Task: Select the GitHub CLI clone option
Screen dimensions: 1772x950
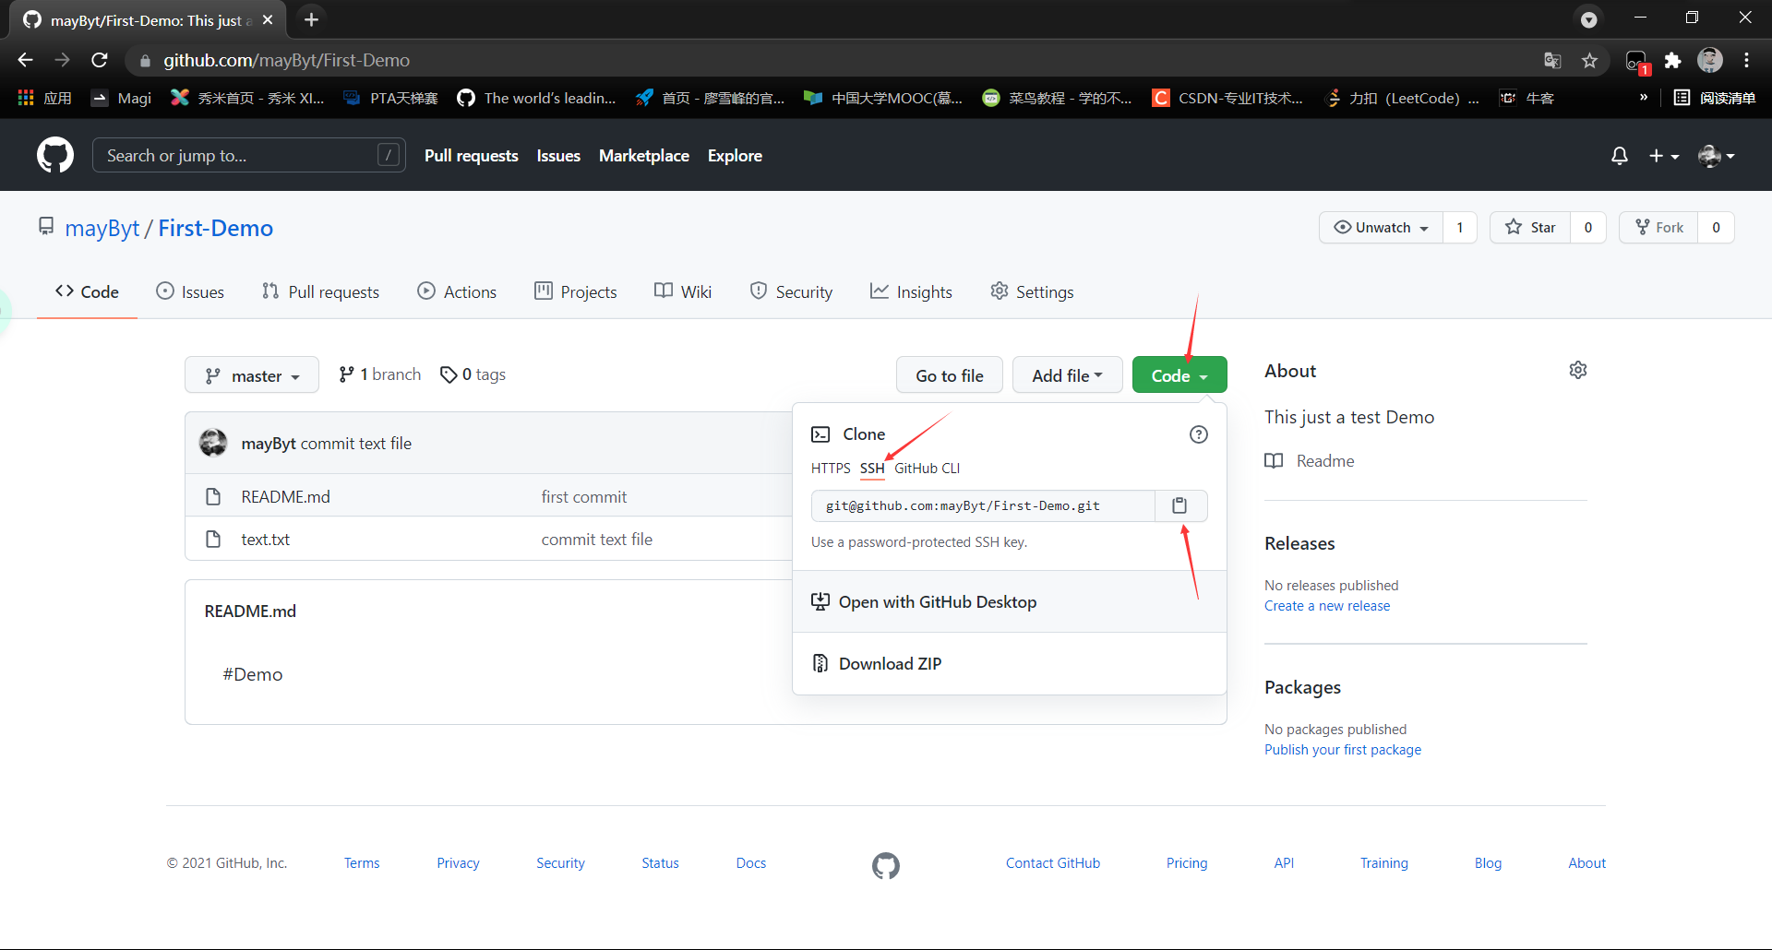Action: [x=927, y=469]
